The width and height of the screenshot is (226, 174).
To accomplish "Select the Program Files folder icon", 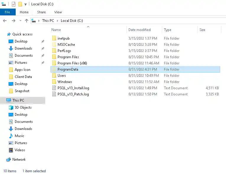I will point(54,57).
